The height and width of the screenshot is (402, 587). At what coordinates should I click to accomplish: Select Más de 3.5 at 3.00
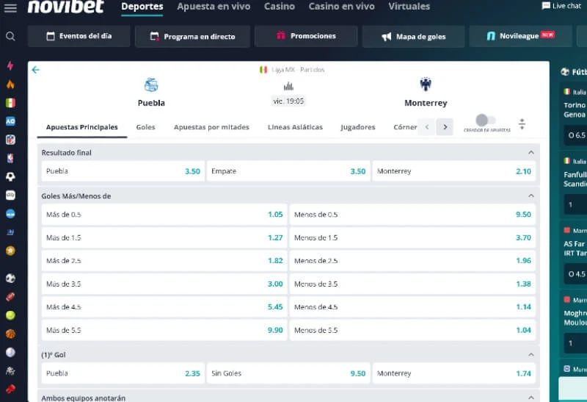click(x=164, y=284)
